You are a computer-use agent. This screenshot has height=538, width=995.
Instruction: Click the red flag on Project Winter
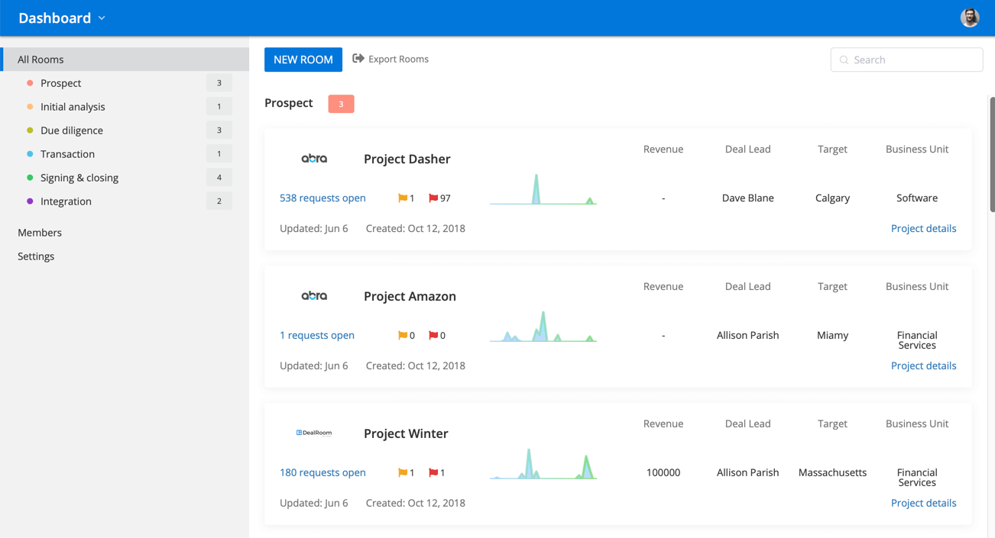[x=433, y=473]
